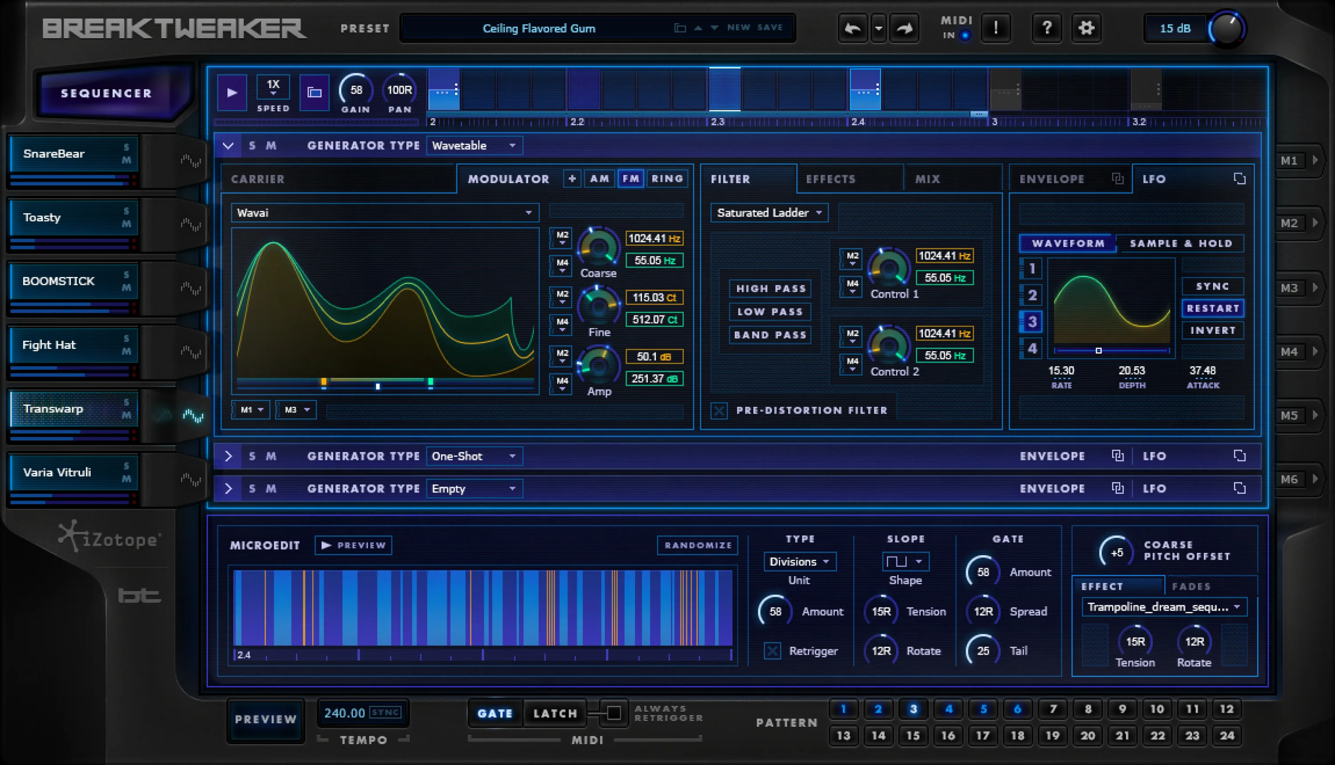Click the Fight Hat track waveform icon
The image size is (1335, 765).
190,352
